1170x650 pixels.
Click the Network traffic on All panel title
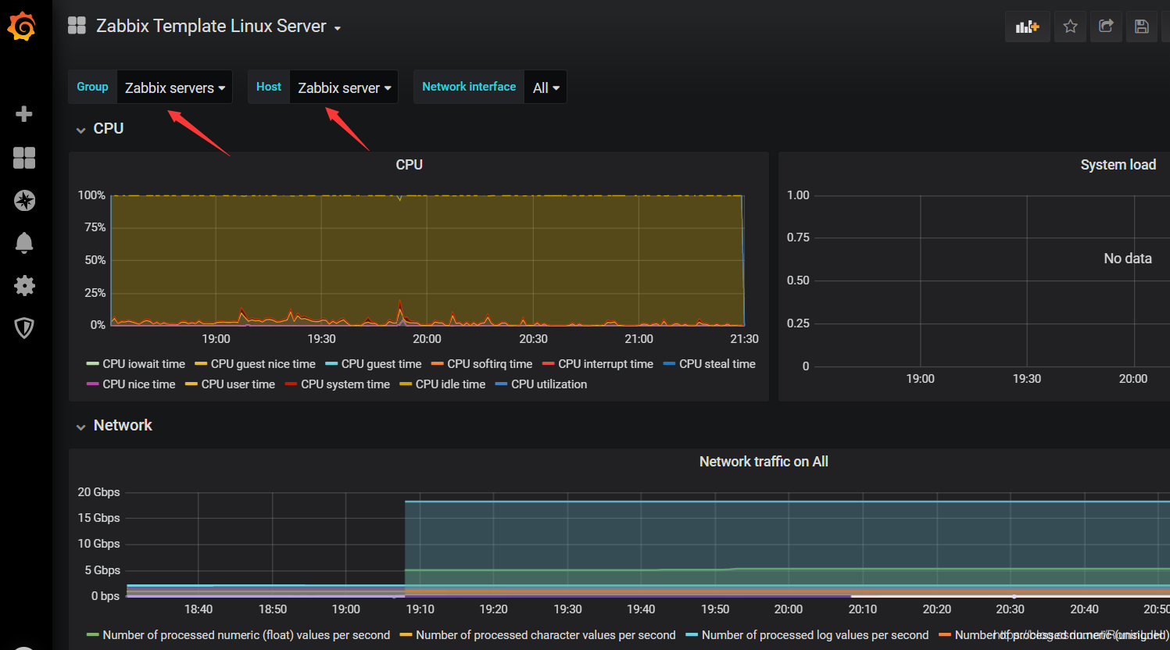click(764, 462)
